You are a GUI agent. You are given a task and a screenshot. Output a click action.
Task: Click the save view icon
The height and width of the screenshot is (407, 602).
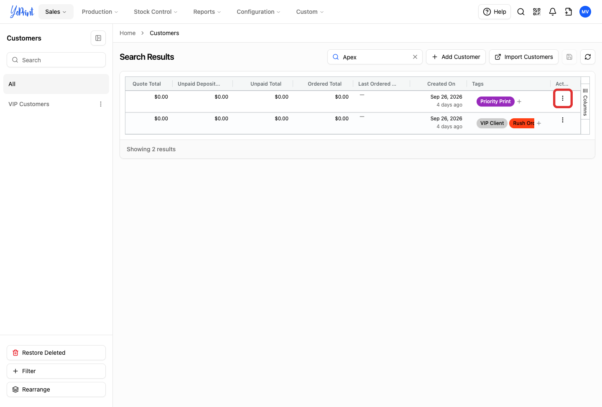(569, 57)
